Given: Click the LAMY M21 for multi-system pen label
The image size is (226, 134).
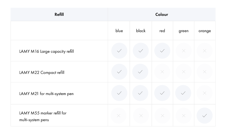Looking at the screenshot, I should [x=46, y=94].
